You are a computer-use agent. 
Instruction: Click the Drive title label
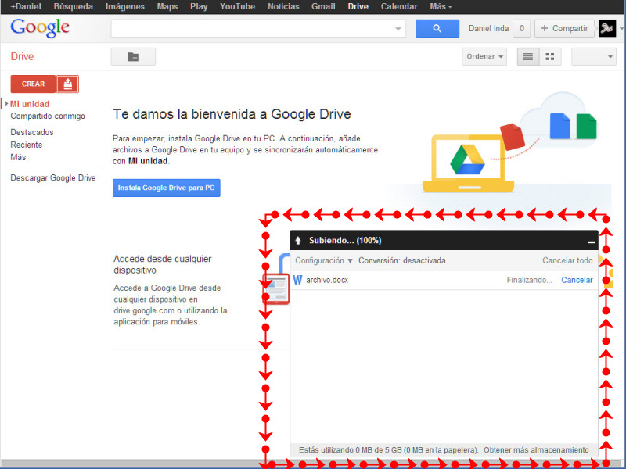[x=22, y=56]
